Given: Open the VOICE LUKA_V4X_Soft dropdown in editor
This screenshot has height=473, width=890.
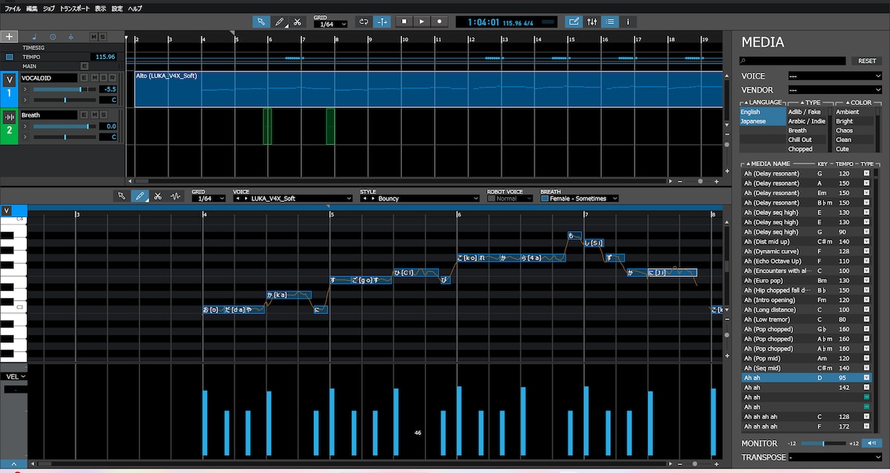Looking at the screenshot, I should pos(293,198).
